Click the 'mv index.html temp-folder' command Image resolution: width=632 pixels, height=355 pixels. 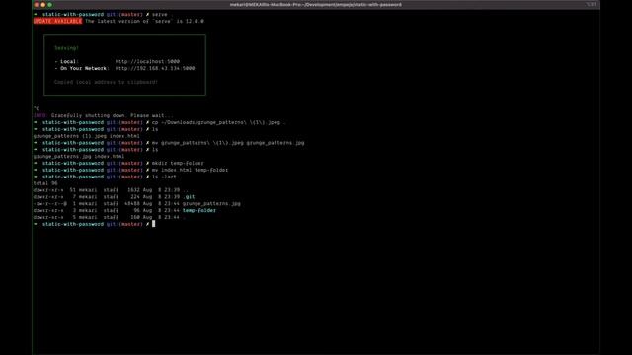[190, 170]
